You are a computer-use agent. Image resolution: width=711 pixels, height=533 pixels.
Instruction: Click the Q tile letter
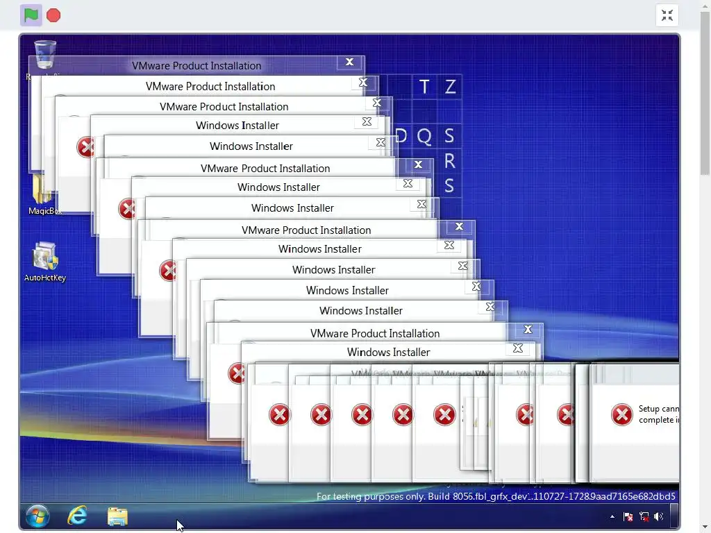(x=424, y=136)
